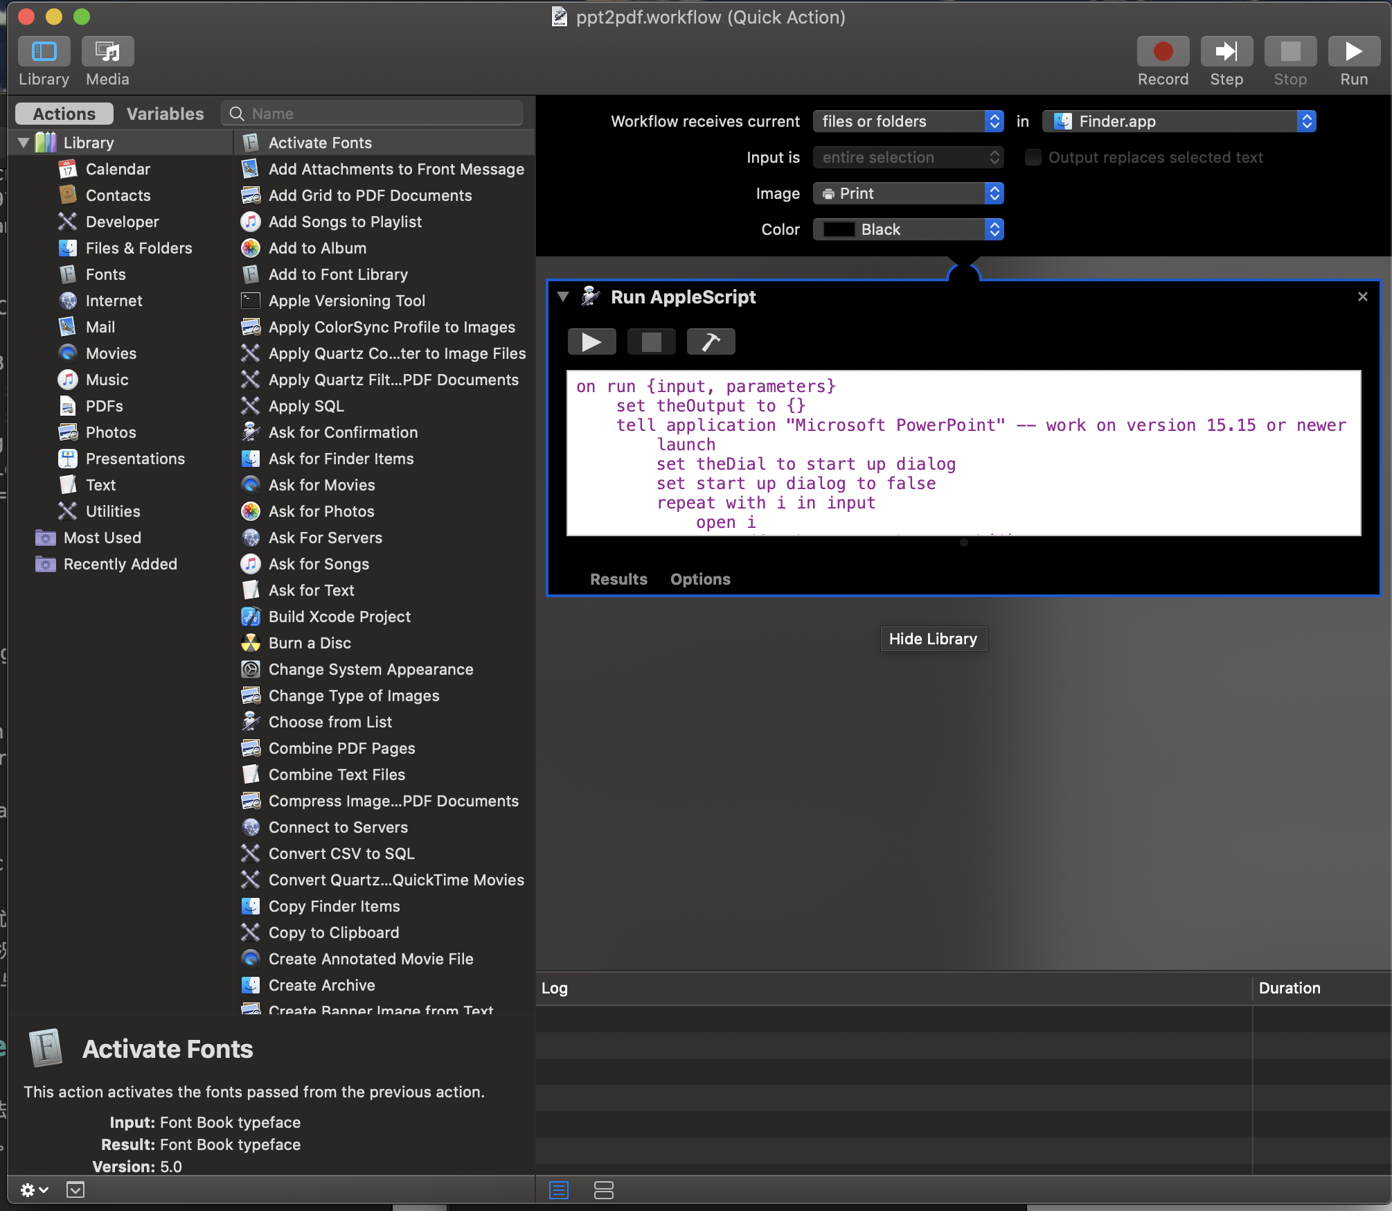Open the Finder.app application dropdown
Image resolution: width=1392 pixels, height=1211 pixels.
[1179, 121]
